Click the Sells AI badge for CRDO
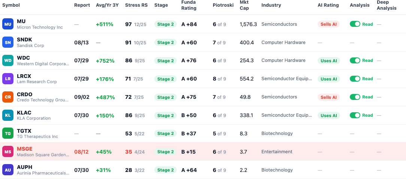Viewport: 406px width, 179px height. pyautogui.click(x=328, y=97)
